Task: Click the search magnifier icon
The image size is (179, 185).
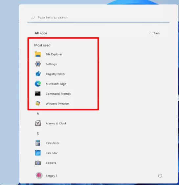Action: pos(33,17)
